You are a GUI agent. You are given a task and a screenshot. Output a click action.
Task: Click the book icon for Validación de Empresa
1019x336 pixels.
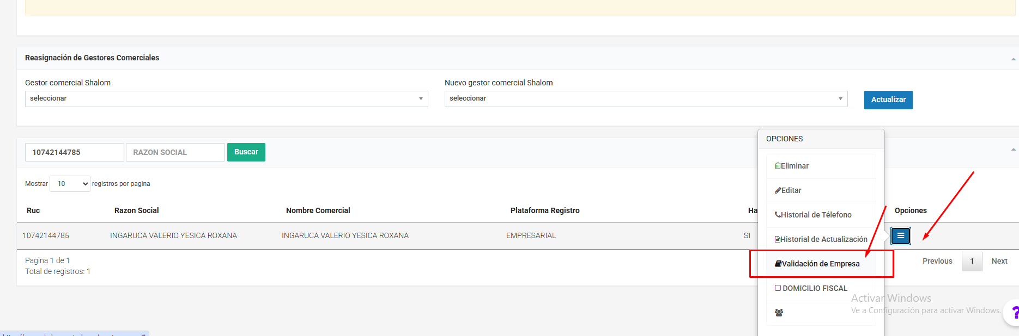point(778,264)
